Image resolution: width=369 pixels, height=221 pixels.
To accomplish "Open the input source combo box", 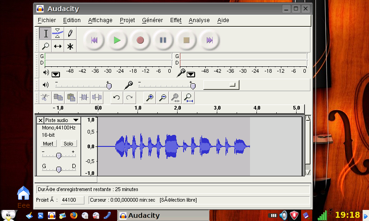I will [x=221, y=85].
